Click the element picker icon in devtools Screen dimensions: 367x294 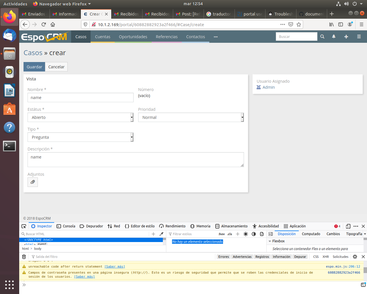pyautogui.click(x=24, y=226)
